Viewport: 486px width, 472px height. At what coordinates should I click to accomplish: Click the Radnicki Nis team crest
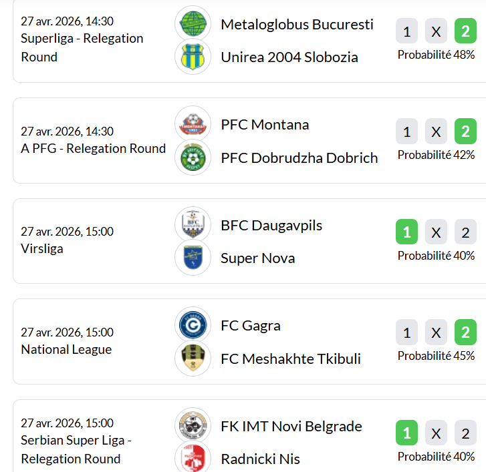coord(193,458)
